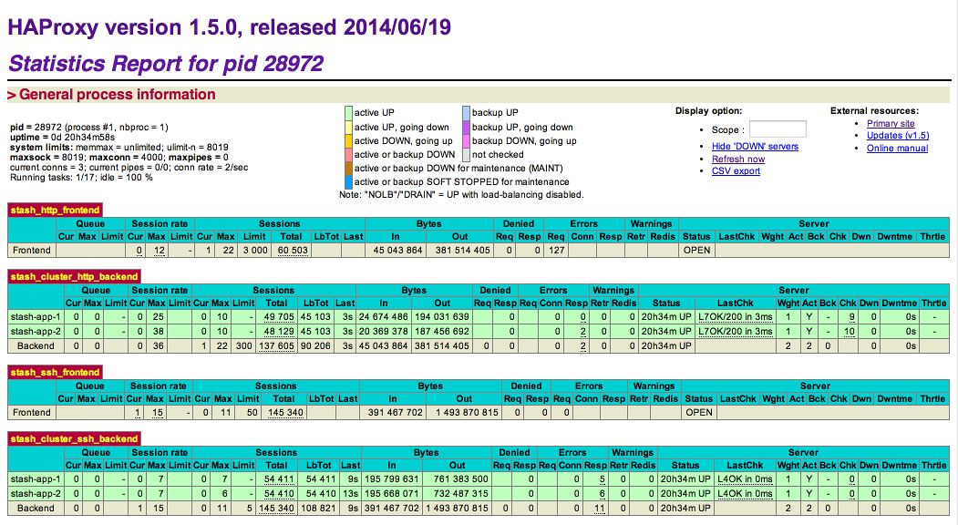Image resolution: width=958 pixels, height=525 pixels.
Task: Click the SOFT STOPPED legend swatch
Action: coord(349,182)
